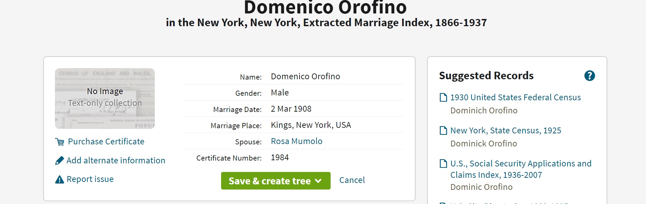Click the Domenico Orofino page title
The height and width of the screenshot is (204, 646).
325,8
